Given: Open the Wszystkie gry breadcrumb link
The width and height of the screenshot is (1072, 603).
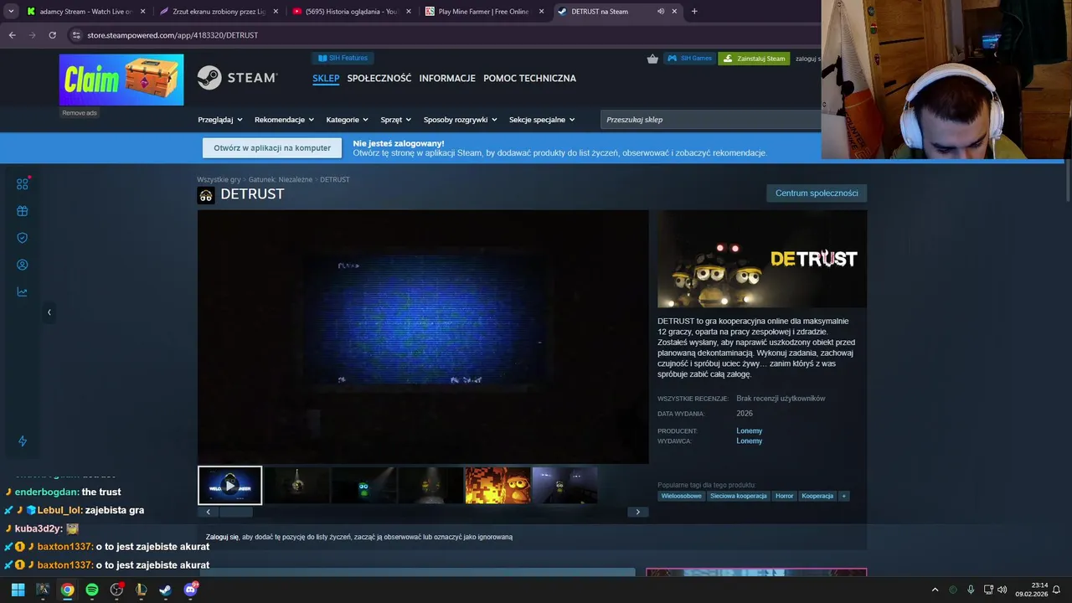Looking at the screenshot, I should [219, 179].
